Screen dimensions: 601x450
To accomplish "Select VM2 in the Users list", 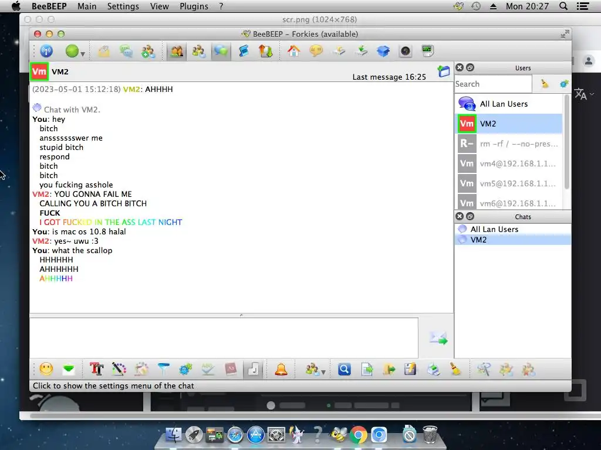I will pyautogui.click(x=509, y=124).
